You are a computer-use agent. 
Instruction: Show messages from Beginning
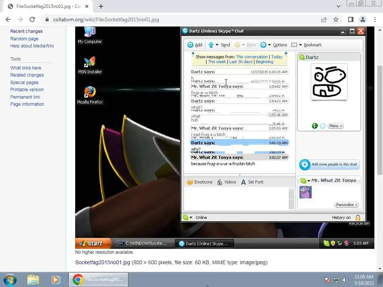coord(264,62)
